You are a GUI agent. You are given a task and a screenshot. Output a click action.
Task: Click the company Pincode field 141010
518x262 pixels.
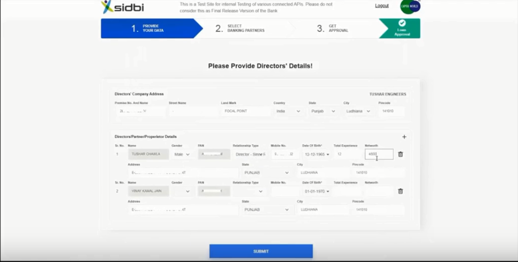coord(392,111)
